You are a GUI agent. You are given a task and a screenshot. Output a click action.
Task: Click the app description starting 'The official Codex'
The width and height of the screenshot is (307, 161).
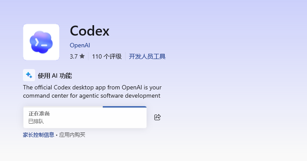(x=92, y=92)
